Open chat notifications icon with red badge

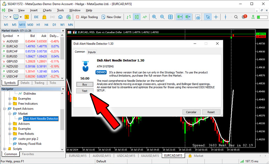point(244,17)
